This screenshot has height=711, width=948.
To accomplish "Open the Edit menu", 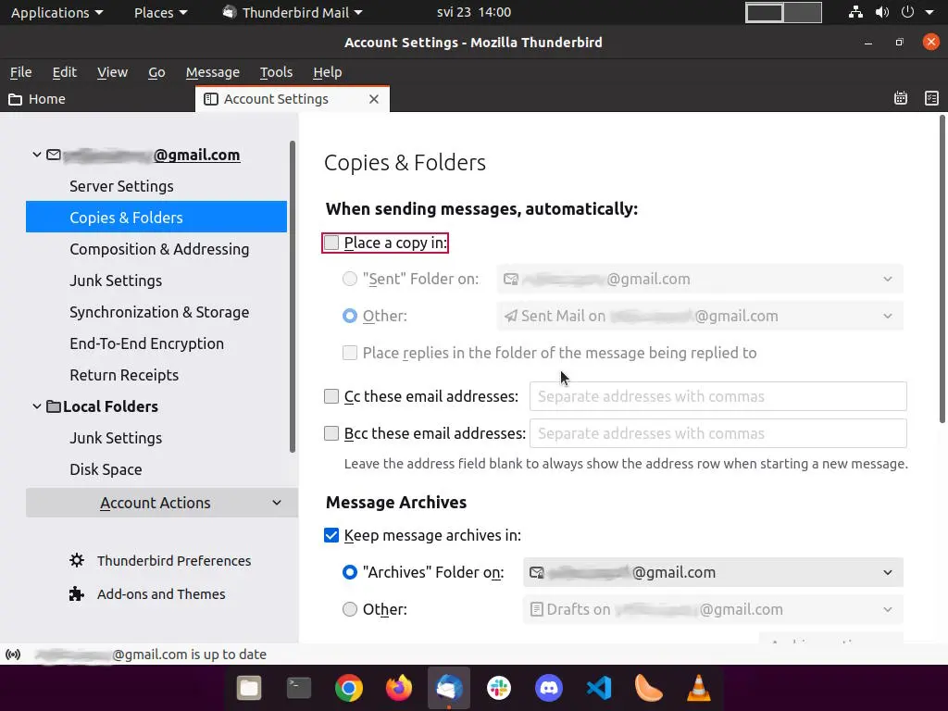I will pos(64,72).
